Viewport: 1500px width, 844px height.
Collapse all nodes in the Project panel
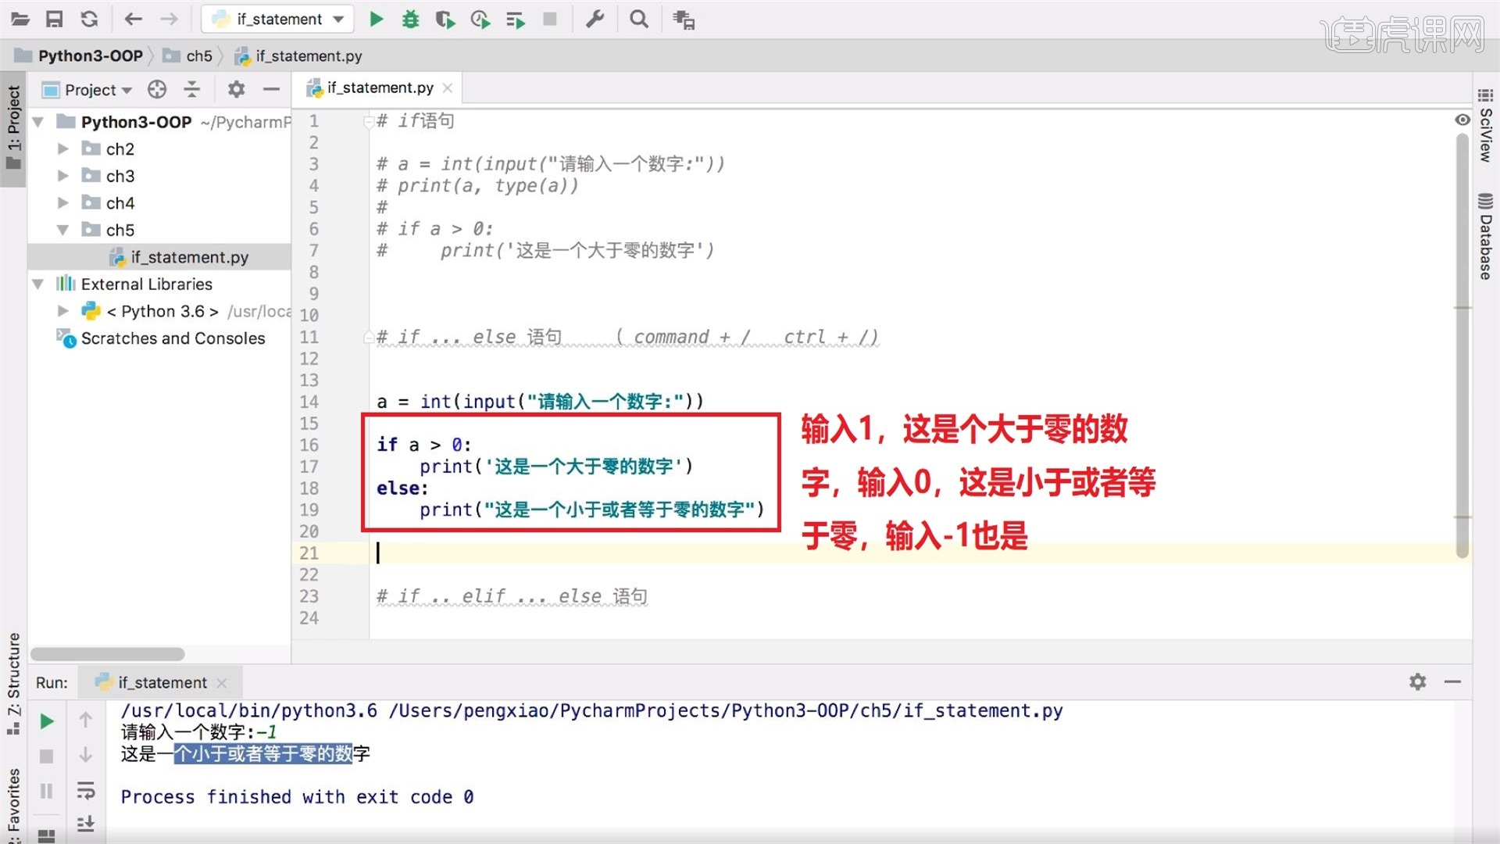(x=191, y=89)
